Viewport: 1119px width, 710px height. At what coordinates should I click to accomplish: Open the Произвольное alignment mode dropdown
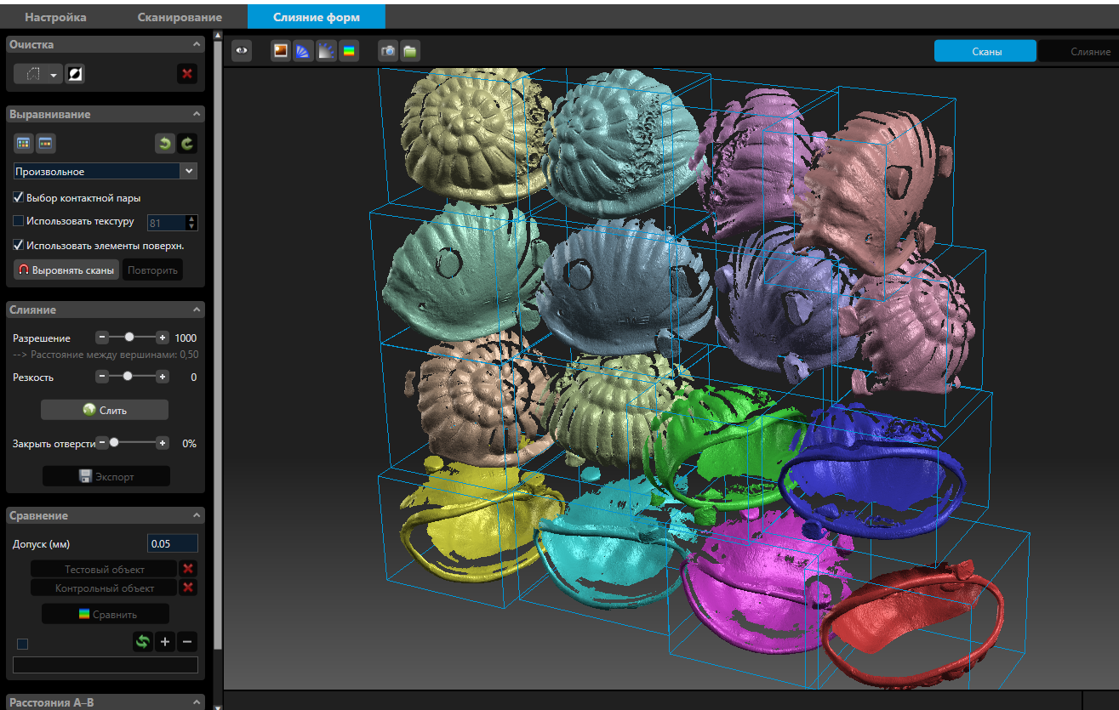tap(106, 171)
